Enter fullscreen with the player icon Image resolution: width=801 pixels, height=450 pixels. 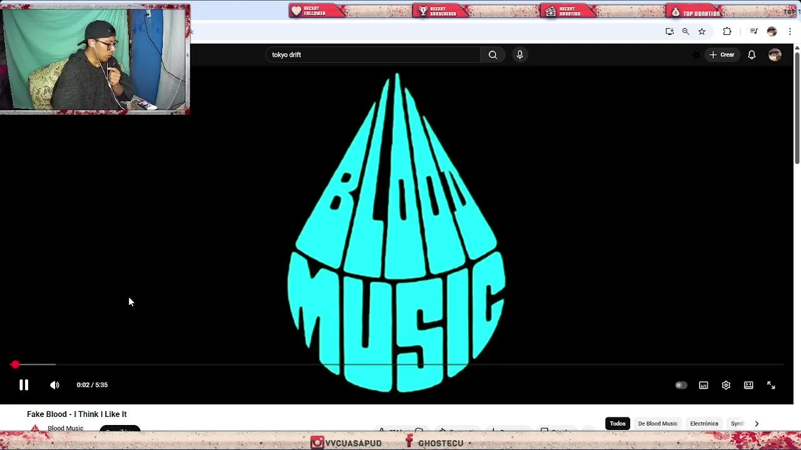click(x=771, y=385)
